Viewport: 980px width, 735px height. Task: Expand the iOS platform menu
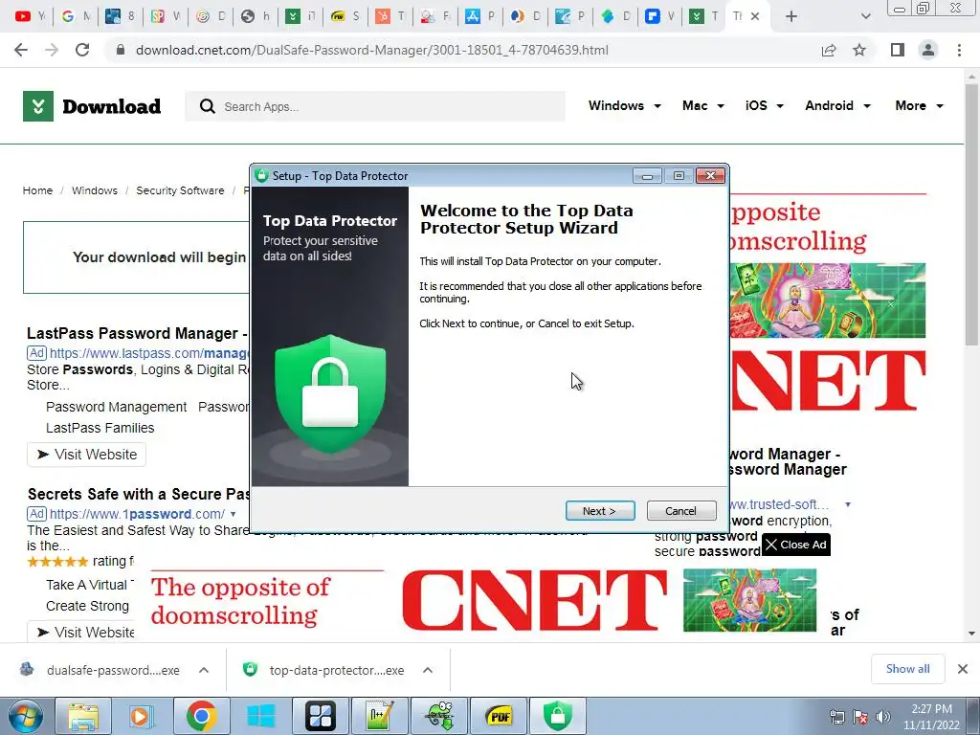coord(764,105)
